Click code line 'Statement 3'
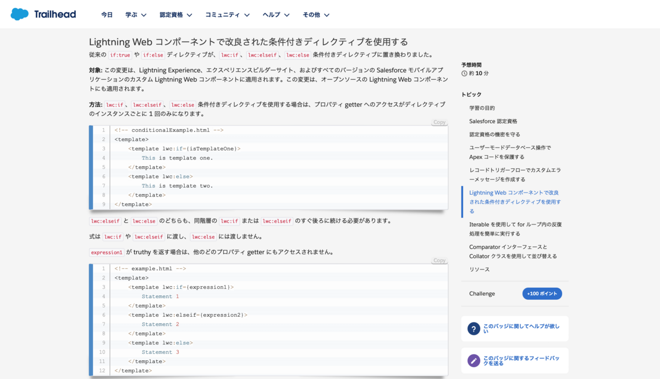The height and width of the screenshot is (379, 660). tap(160, 352)
